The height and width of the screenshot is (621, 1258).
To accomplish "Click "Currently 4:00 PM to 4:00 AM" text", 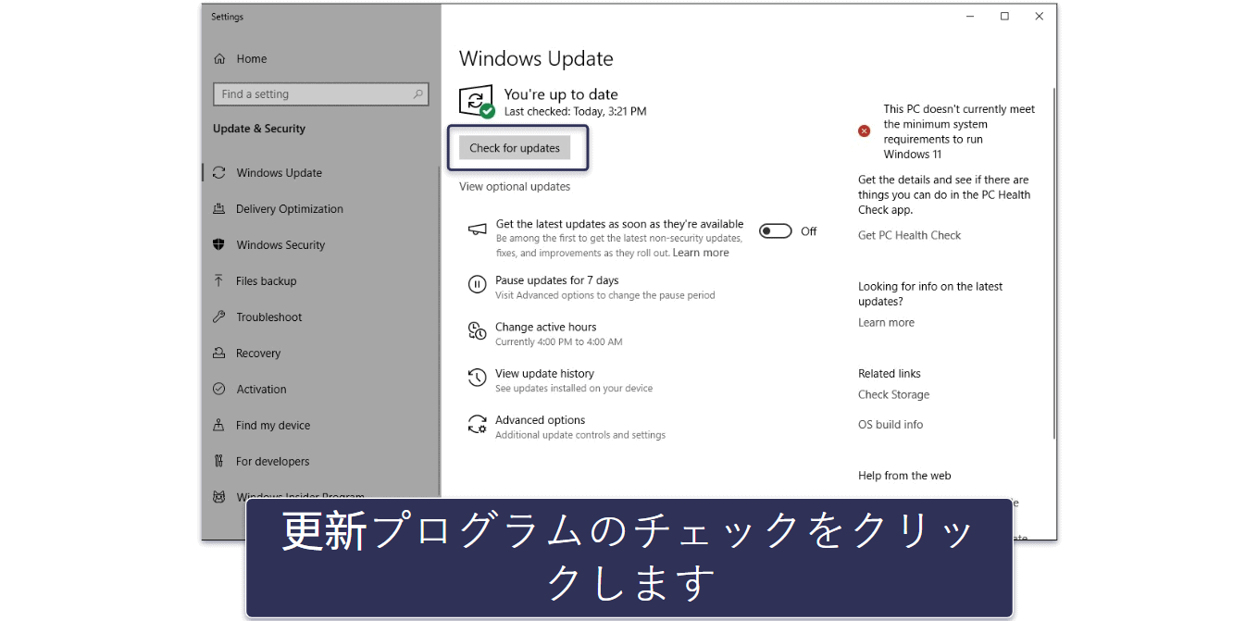I will (x=558, y=342).
